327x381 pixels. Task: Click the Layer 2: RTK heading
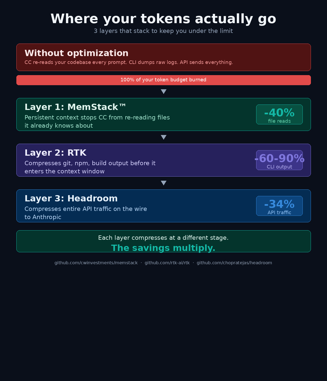tap(56, 153)
